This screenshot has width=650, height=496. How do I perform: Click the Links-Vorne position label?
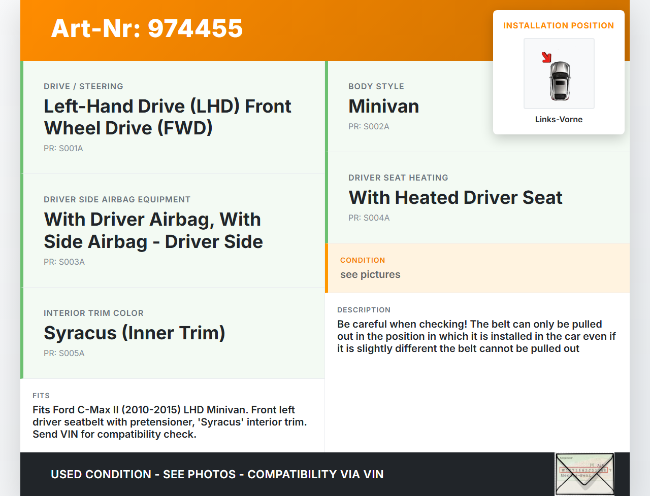click(559, 120)
